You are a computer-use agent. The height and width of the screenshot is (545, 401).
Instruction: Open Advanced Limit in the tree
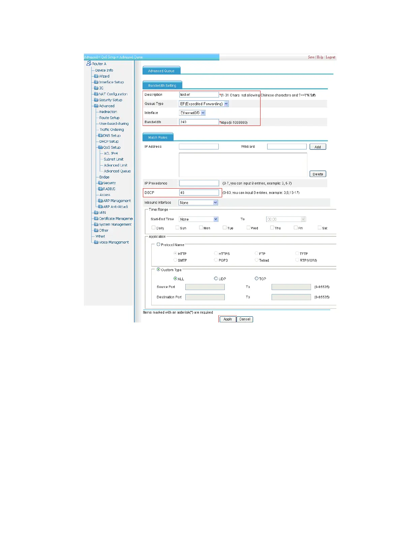(x=116, y=165)
